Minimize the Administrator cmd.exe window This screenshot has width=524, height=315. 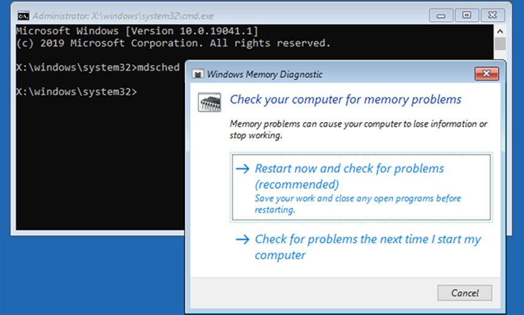(441, 15)
